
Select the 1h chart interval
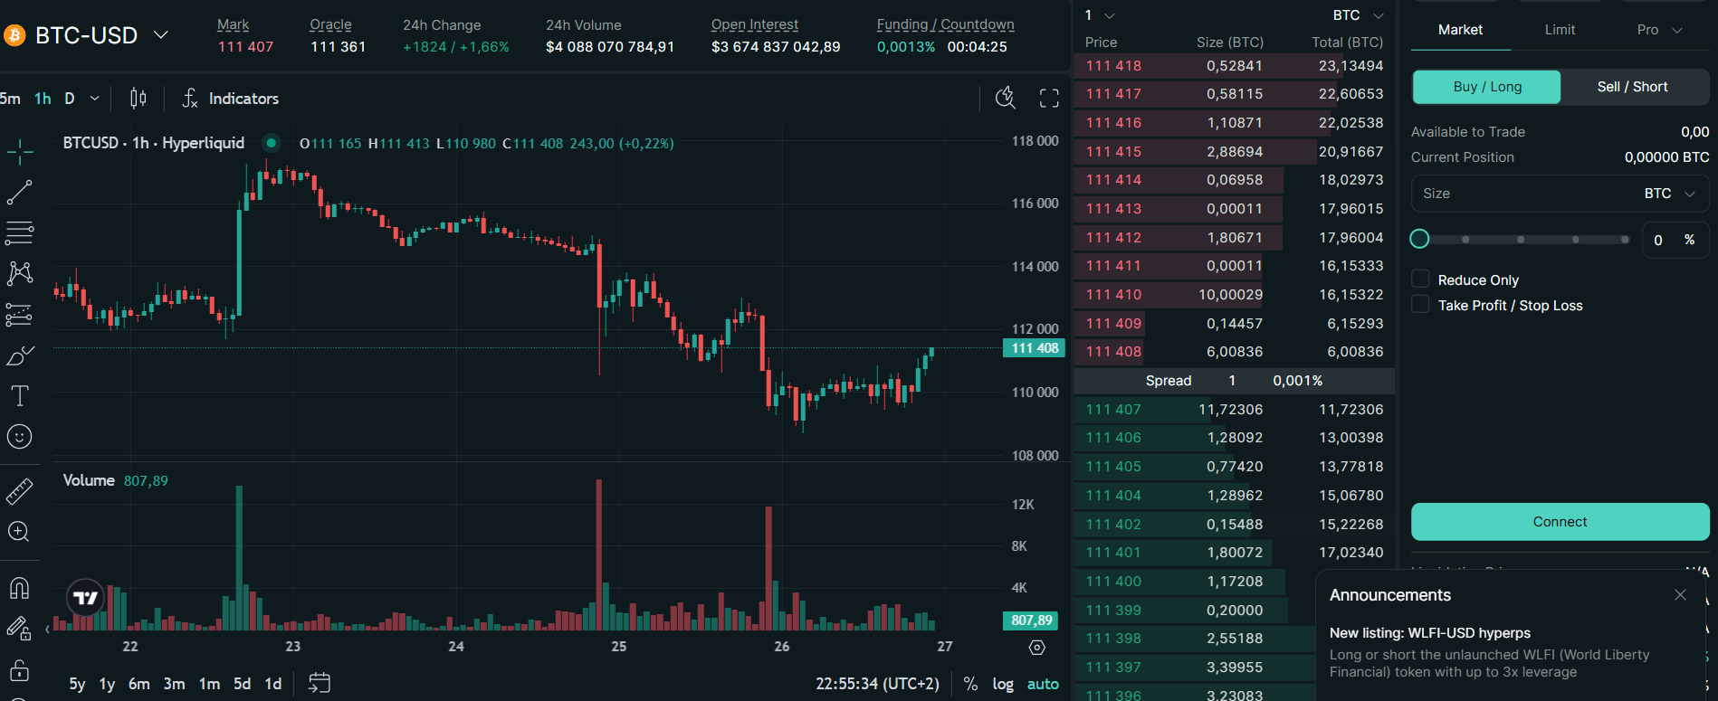coord(43,98)
